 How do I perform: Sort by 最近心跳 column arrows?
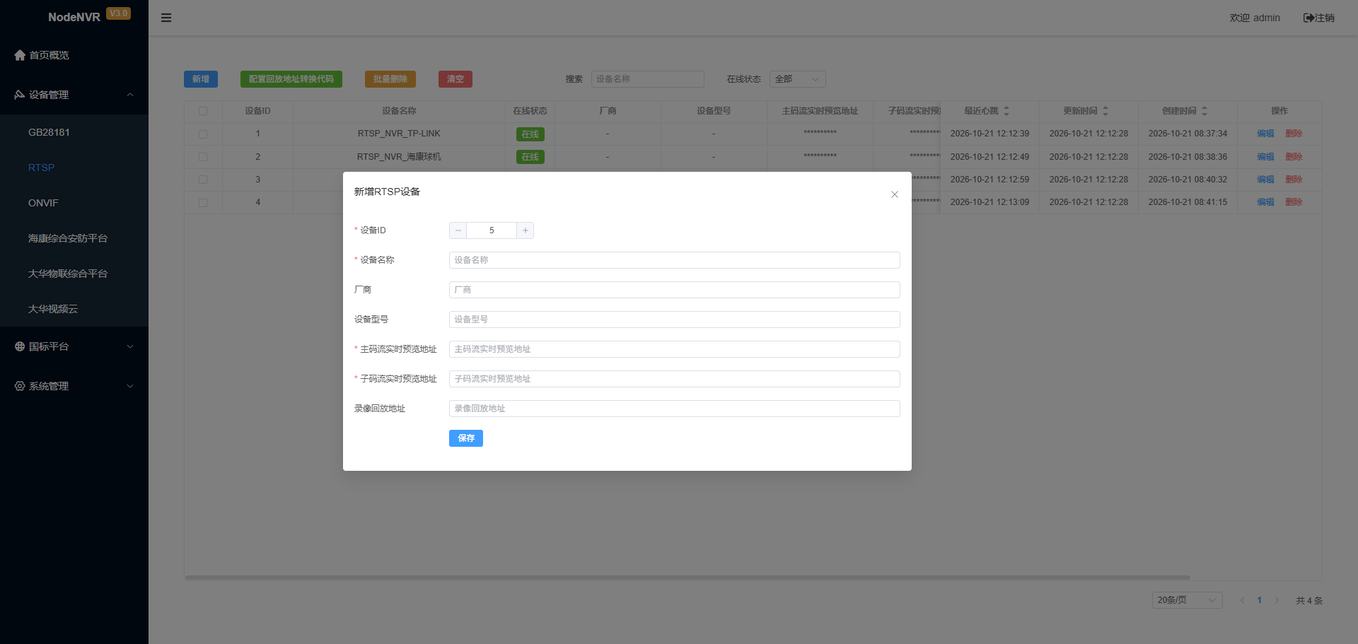(1006, 111)
